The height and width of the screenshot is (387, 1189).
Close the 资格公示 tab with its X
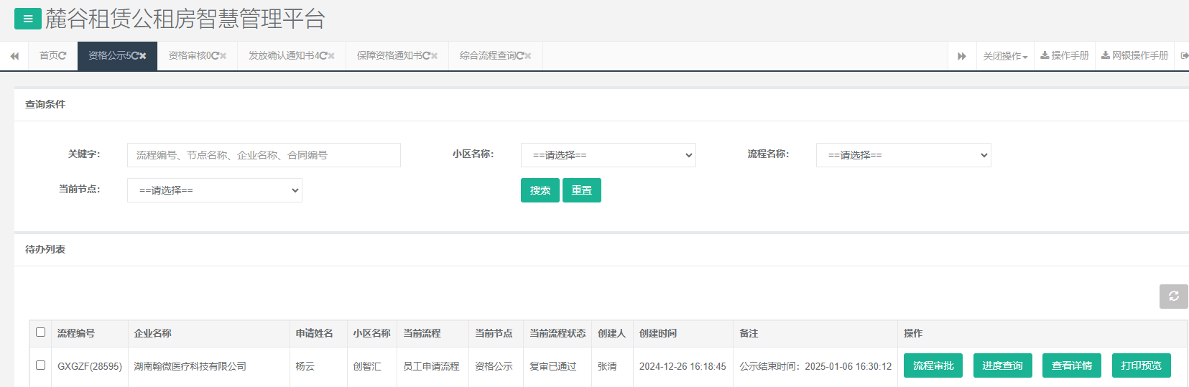coord(143,56)
